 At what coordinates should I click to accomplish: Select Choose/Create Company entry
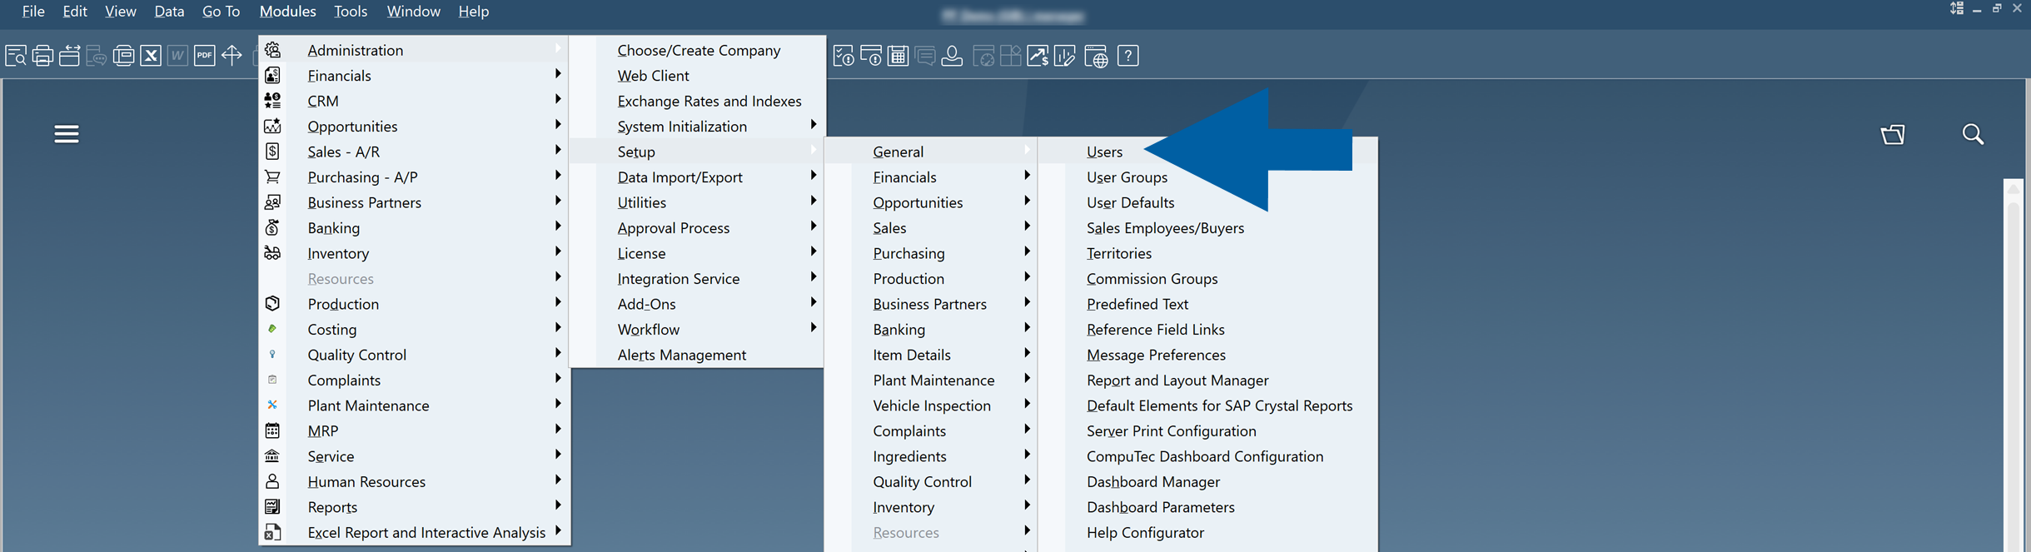tap(699, 50)
